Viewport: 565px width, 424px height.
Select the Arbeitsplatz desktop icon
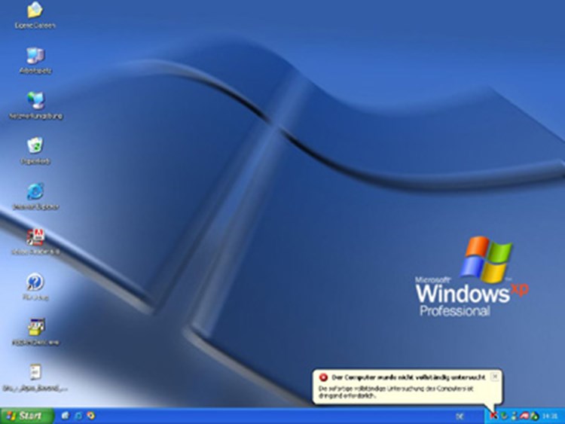35,56
